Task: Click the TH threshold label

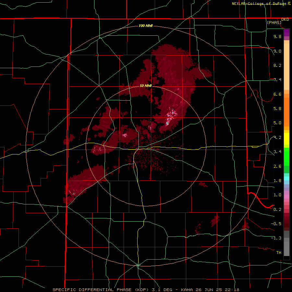Action: coord(279,253)
